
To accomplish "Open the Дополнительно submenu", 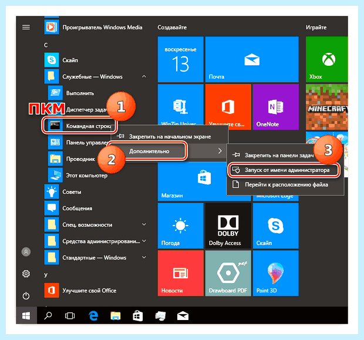I will coord(170,151).
